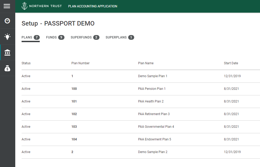Open the money bag sidebar icon
The image size is (260, 167).
coord(7,68)
